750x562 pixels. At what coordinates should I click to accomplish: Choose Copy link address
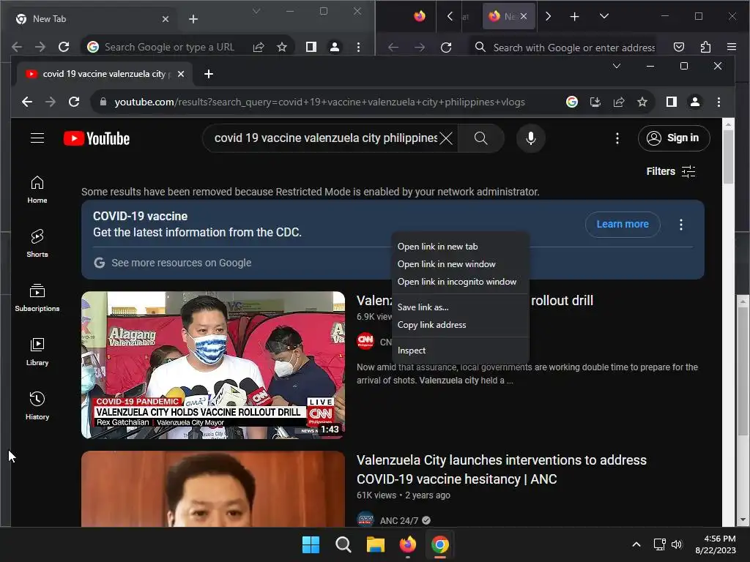coord(460,325)
